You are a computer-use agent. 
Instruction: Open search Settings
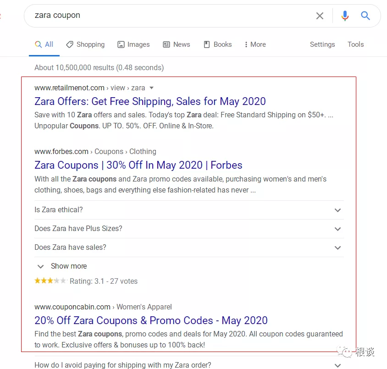click(x=322, y=44)
